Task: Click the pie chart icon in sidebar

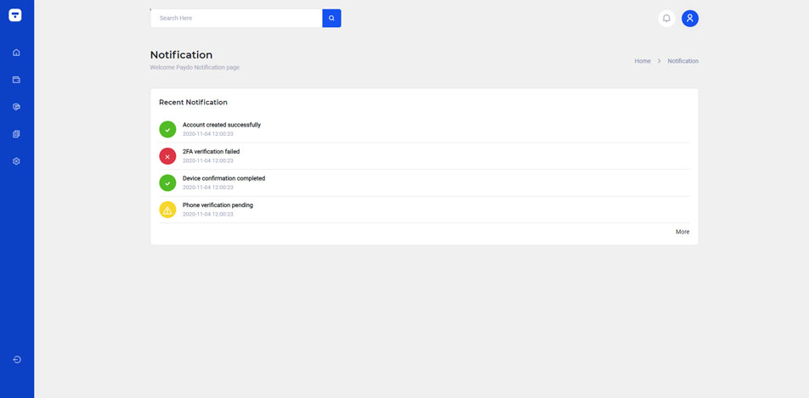Action: tap(16, 107)
